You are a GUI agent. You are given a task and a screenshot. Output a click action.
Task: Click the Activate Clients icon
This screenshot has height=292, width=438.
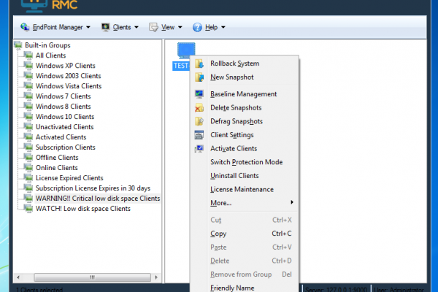199,149
